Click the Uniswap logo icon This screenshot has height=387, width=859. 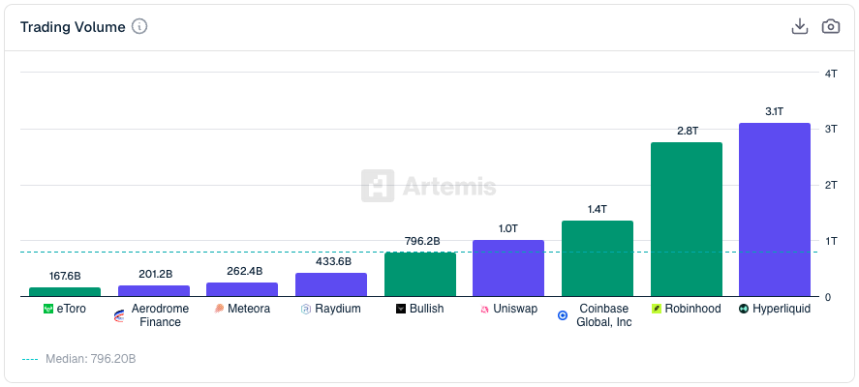click(x=484, y=310)
